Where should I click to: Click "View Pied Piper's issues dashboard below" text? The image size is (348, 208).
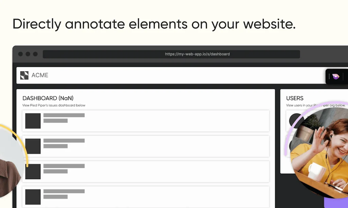click(54, 106)
